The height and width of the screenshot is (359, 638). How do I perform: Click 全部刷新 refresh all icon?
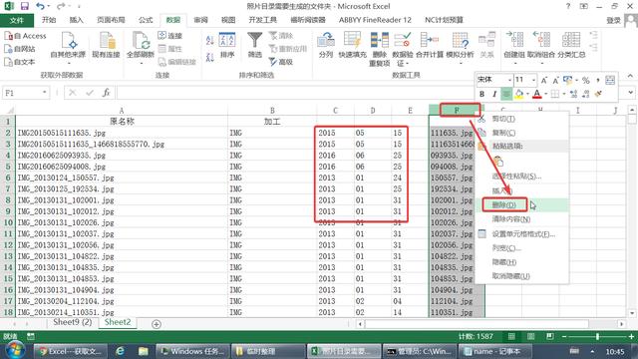(141, 41)
